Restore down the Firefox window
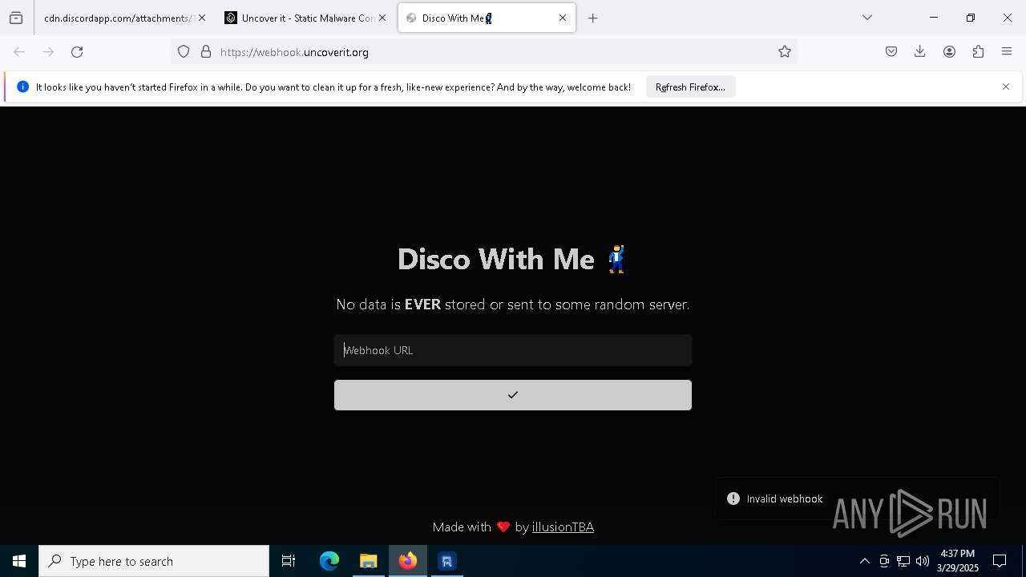Screen dimensions: 1026x577 click(x=971, y=18)
